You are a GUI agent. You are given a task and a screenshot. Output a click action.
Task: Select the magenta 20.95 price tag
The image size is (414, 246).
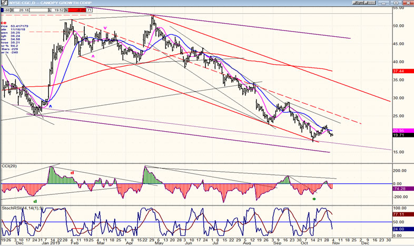[x=403, y=131]
